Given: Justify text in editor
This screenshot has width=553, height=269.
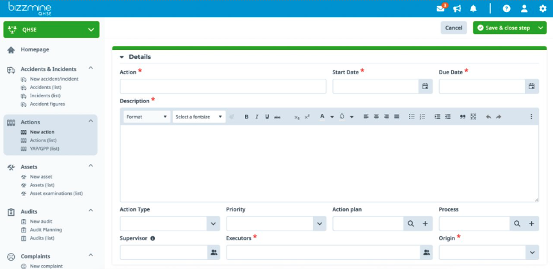Looking at the screenshot, I should 397,117.
